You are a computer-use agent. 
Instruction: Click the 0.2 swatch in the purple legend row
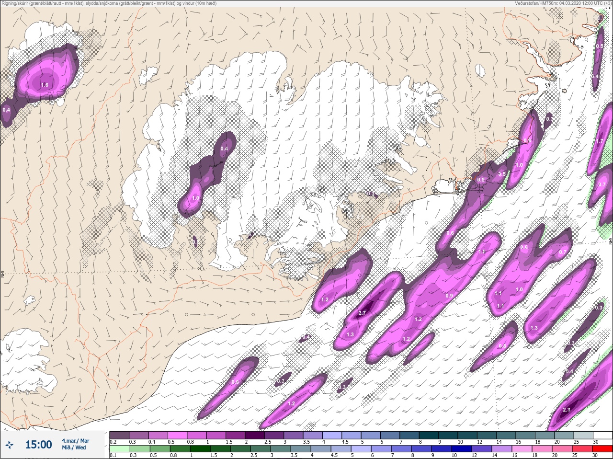coord(119,435)
